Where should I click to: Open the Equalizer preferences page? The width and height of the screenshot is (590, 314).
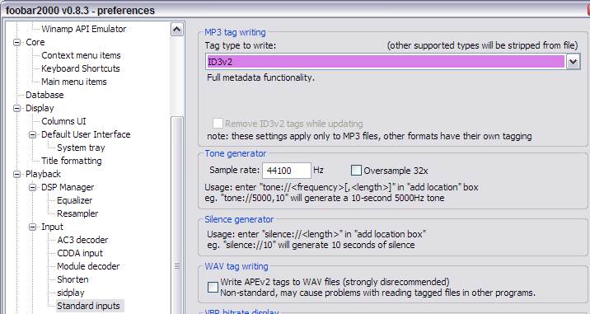(74, 200)
